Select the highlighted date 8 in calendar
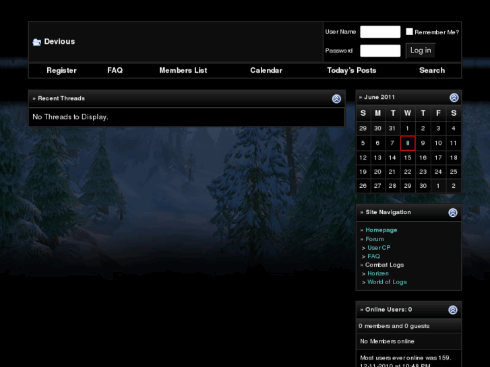Image resolution: width=490 pixels, height=367 pixels. 408,143
